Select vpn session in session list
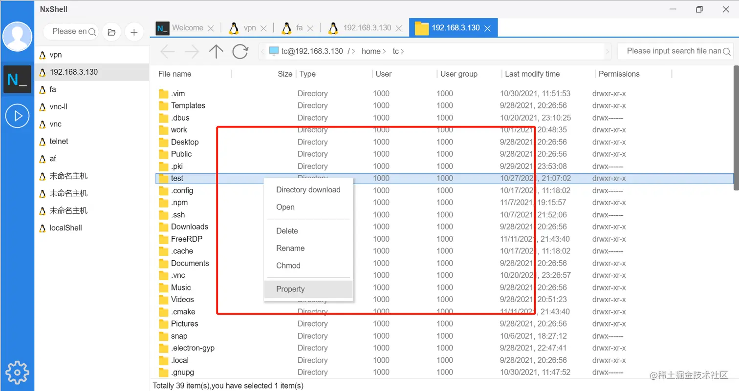 tap(92, 55)
